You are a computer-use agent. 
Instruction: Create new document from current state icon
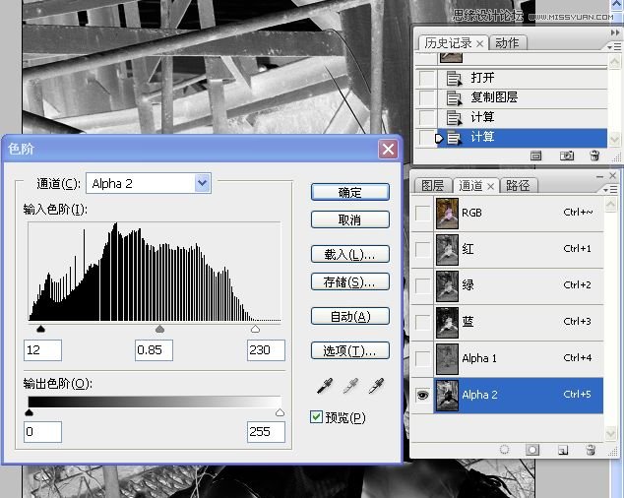(x=535, y=156)
